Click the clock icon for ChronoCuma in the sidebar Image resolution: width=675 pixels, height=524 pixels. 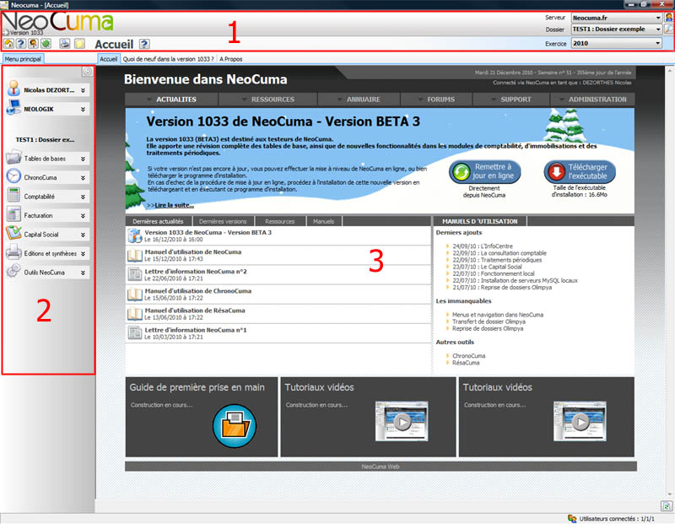(x=13, y=176)
